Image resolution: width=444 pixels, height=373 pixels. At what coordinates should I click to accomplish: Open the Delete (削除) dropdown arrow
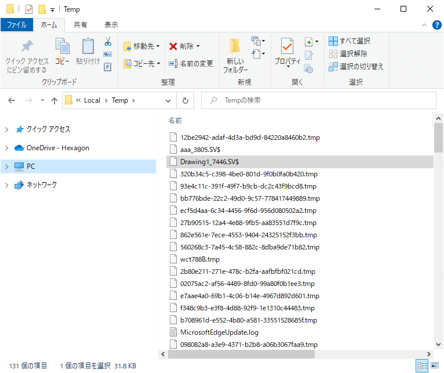click(x=198, y=46)
